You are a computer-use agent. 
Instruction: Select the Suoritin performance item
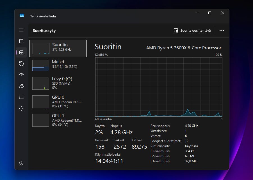[x=58, y=49]
